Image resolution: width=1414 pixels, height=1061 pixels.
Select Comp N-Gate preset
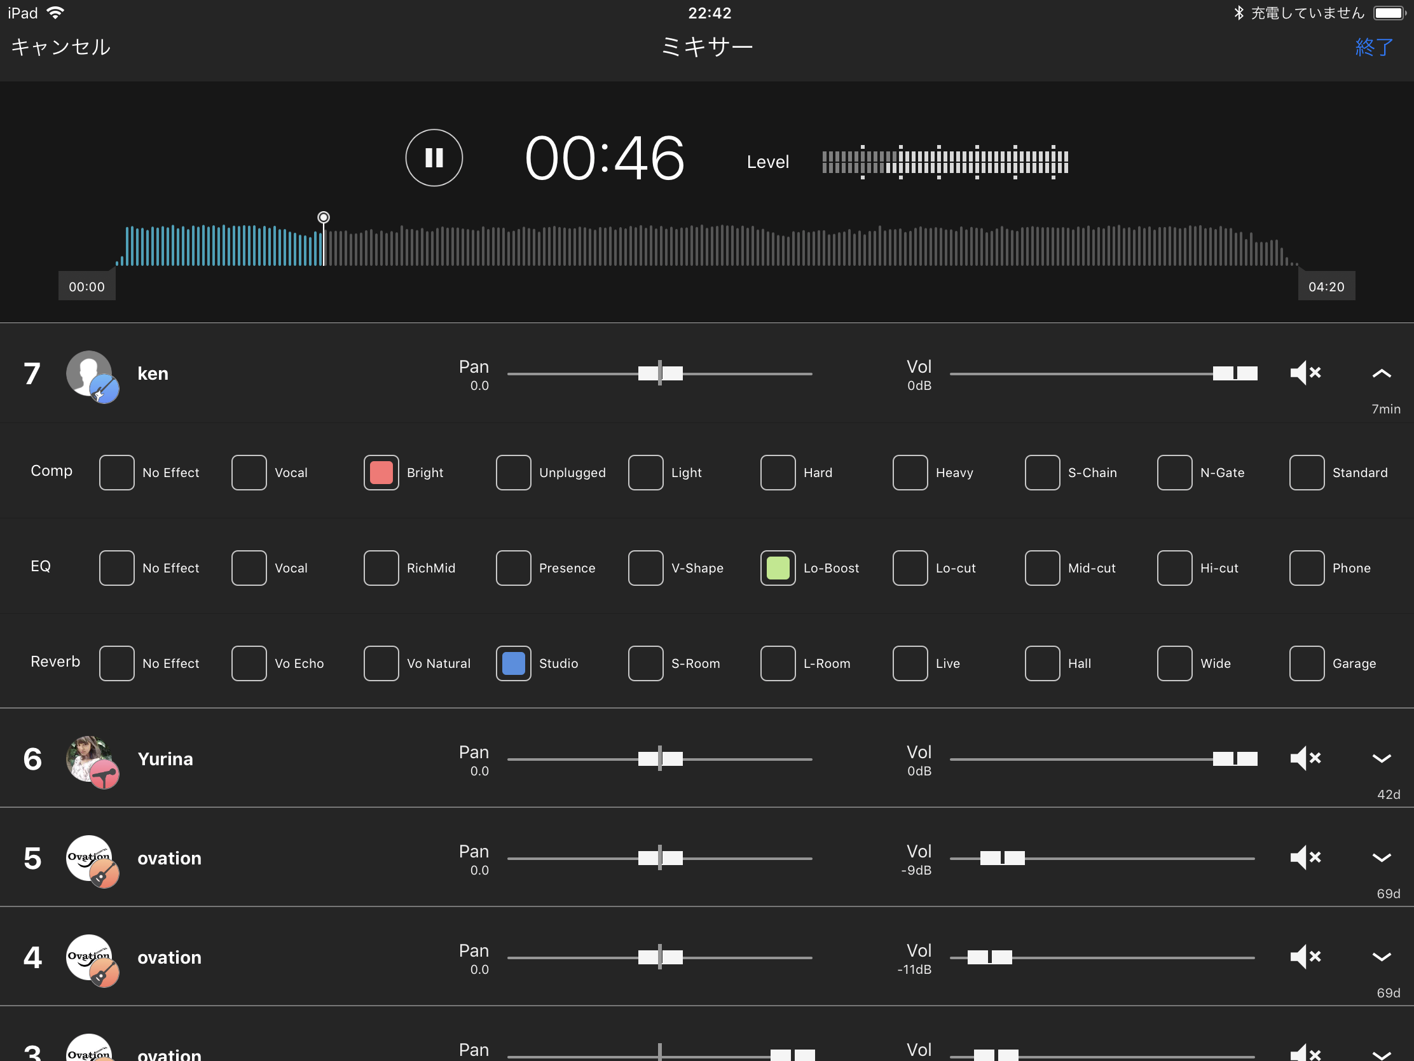1175,473
